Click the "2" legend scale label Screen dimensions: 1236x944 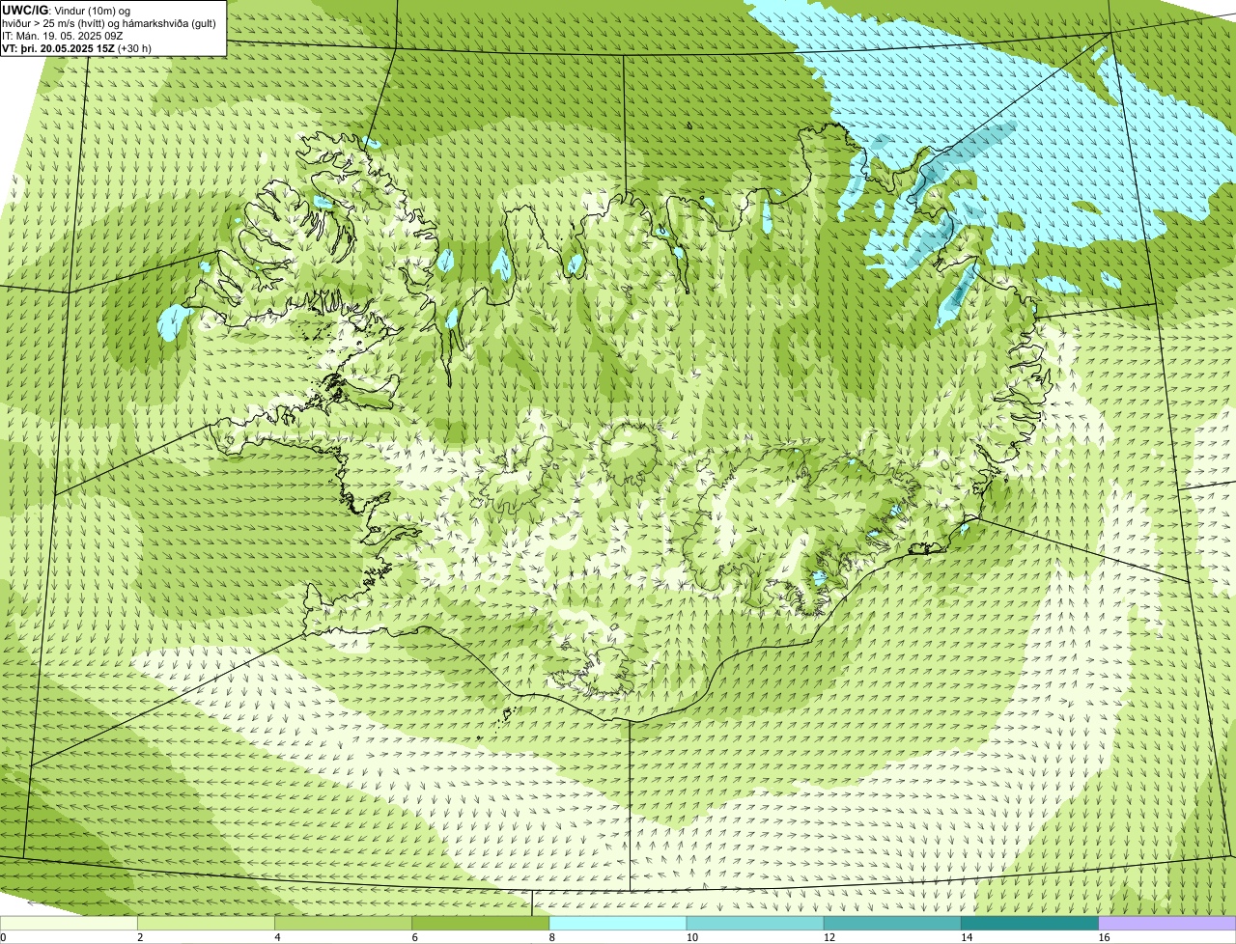click(x=140, y=937)
